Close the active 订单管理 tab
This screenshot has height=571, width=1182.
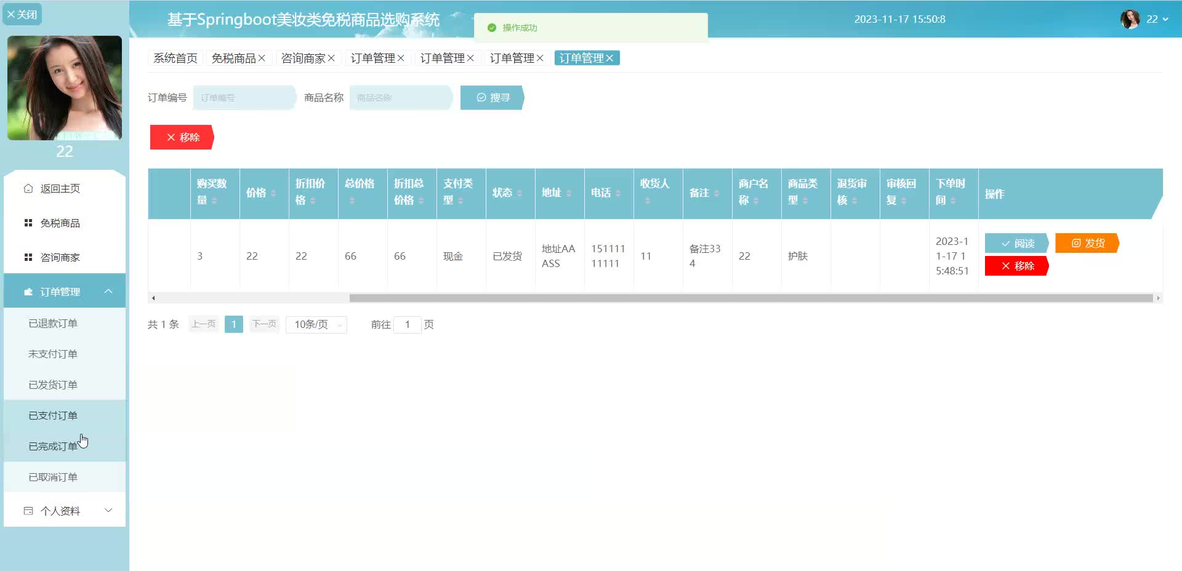[609, 58]
